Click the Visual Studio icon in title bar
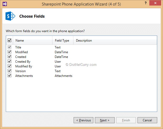Viewport: 163px width, 129px height. coord(5,4)
